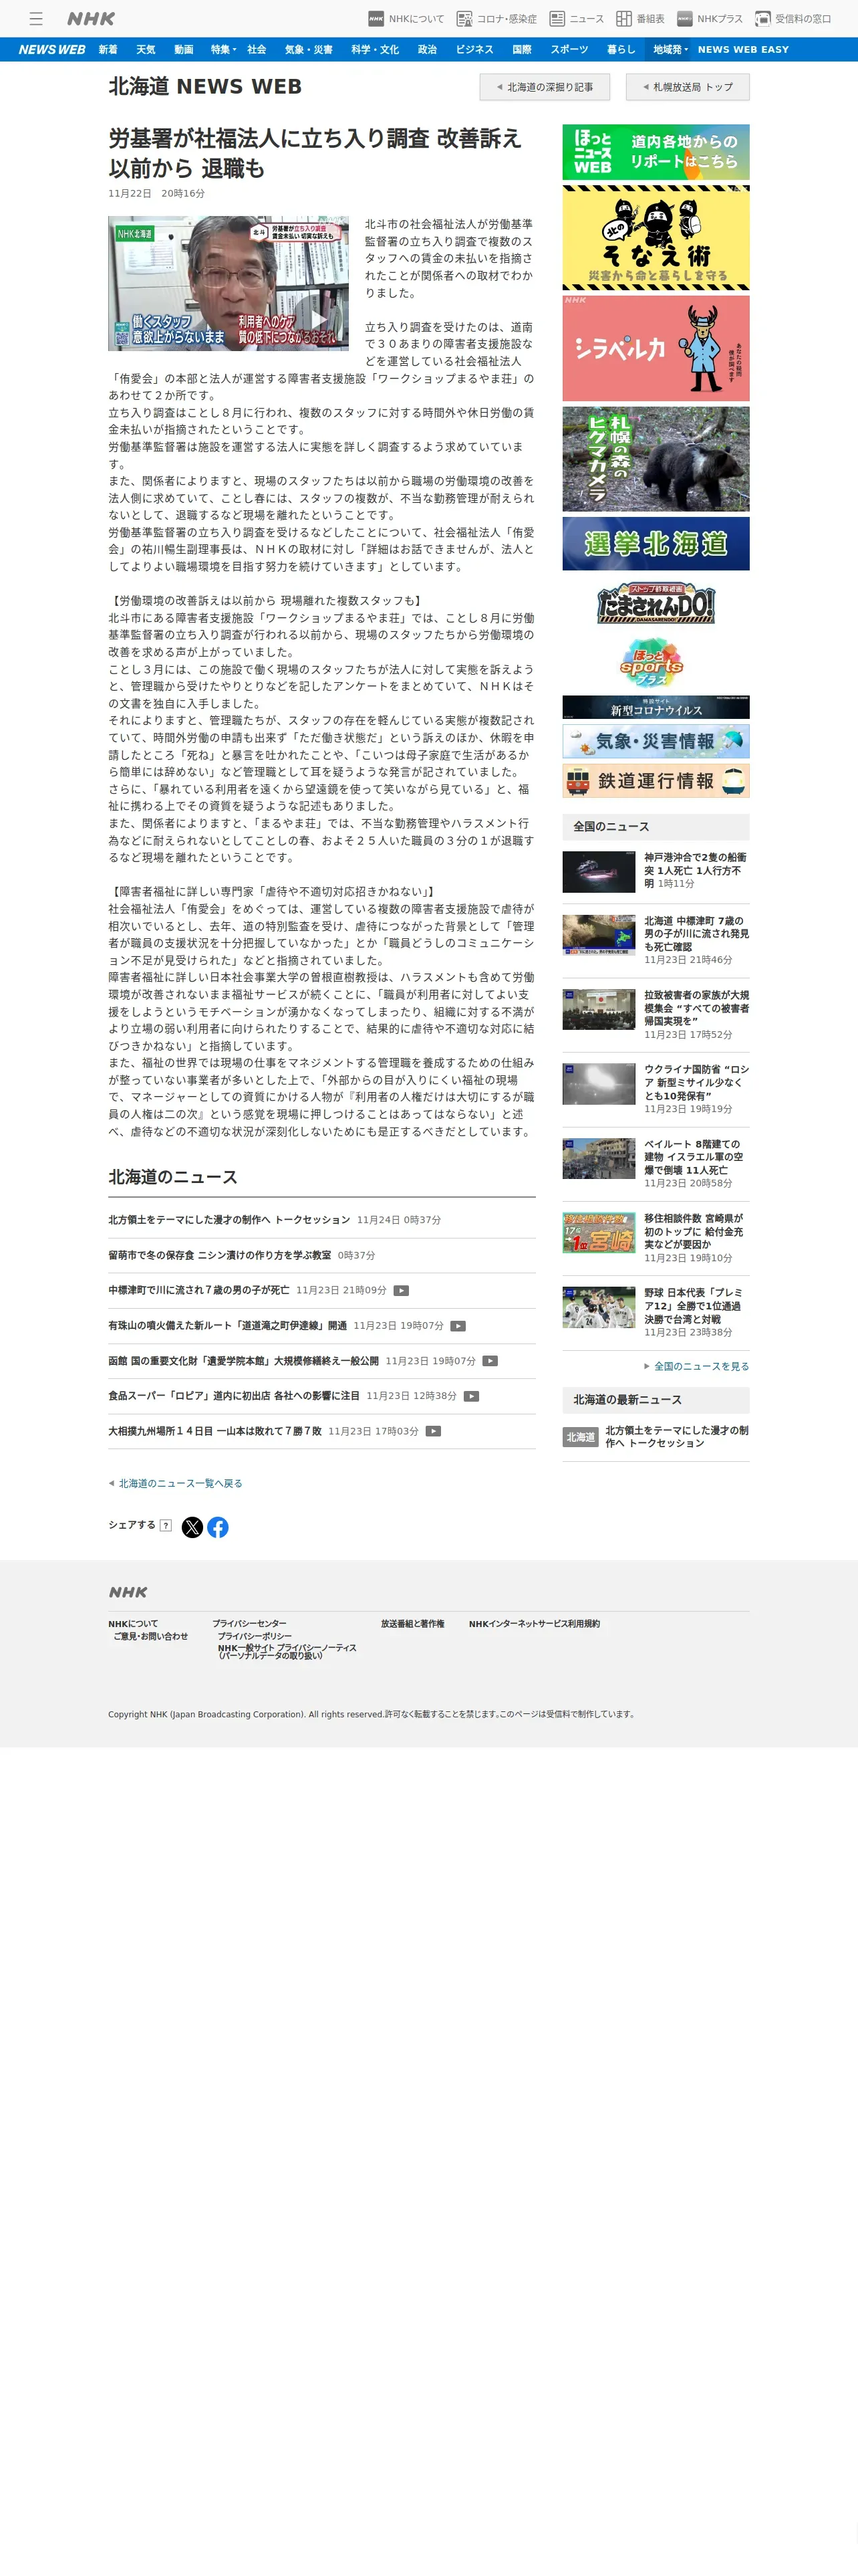The width and height of the screenshot is (858, 2576).
Task: Open 留萌市 ニシン漬け教室 article
Action: pyautogui.click(x=220, y=1255)
